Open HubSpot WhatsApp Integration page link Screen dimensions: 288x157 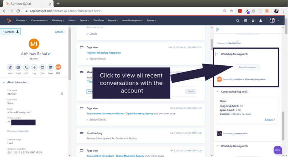[104, 53]
